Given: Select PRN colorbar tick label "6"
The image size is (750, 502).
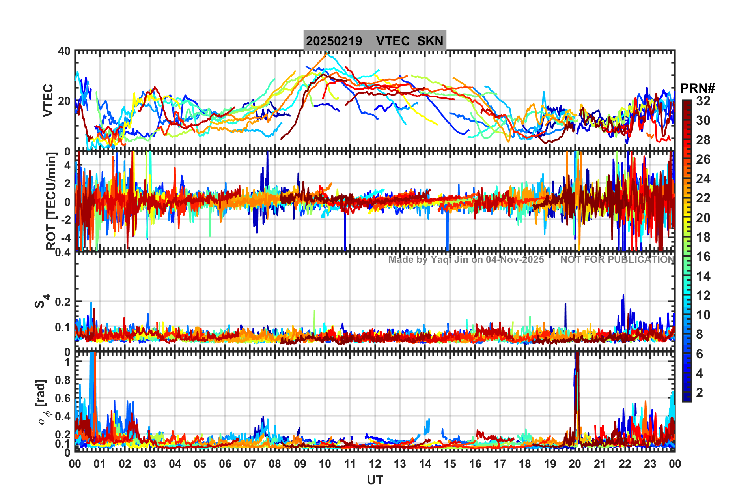Looking at the screenshot, I should (700, 354).
